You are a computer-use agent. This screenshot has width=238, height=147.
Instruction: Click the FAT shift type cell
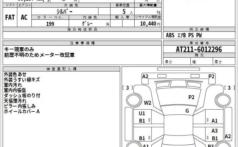10,17
